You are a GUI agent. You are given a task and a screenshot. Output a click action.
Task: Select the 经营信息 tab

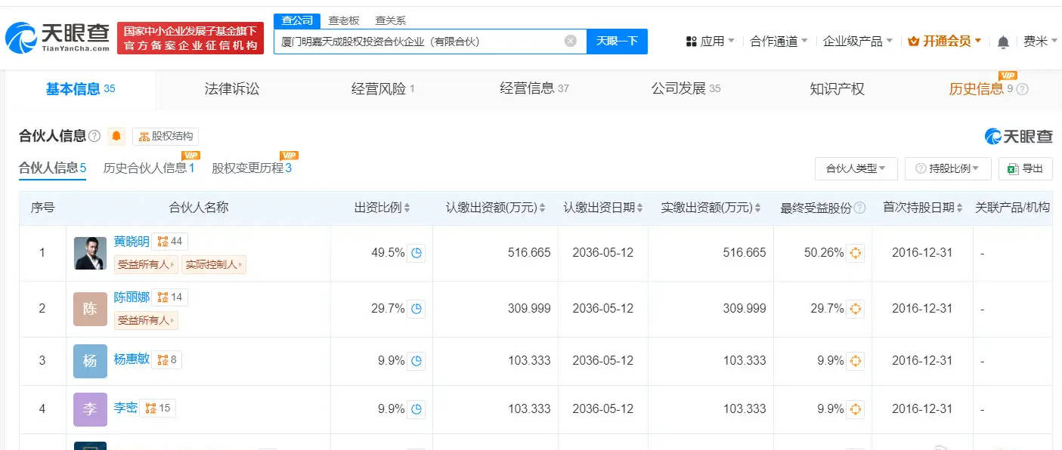coord(534,89)
